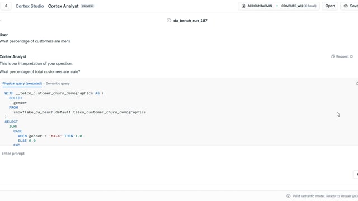Go back using the left chevron arrow
This screenshot has height=201, width=358.
point(6,6)
